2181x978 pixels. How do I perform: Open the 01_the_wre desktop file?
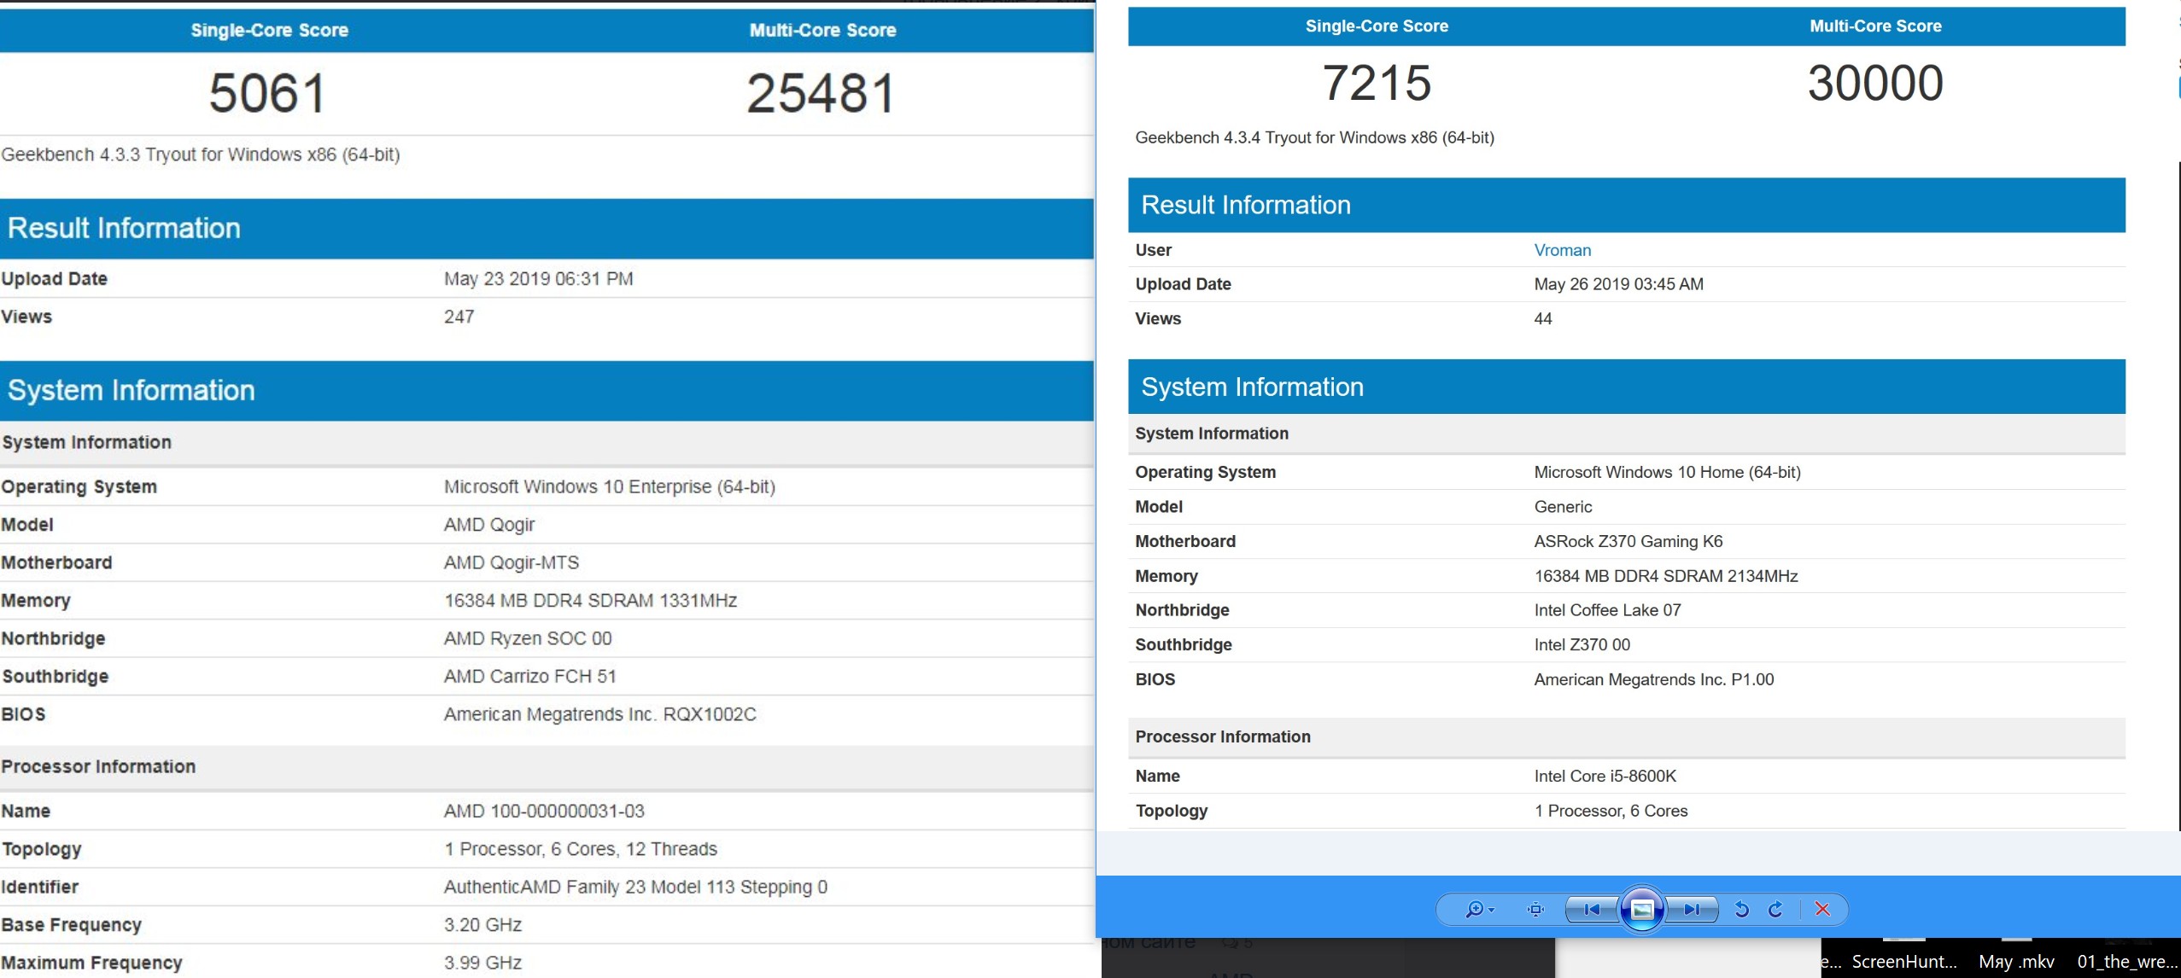(2126, 962)
